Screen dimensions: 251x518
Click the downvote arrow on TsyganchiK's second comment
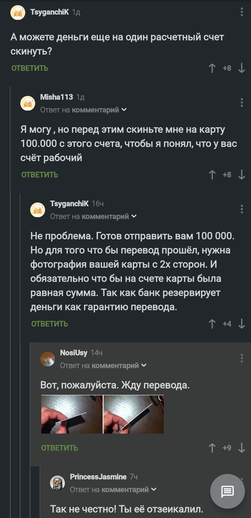[241, 324]
